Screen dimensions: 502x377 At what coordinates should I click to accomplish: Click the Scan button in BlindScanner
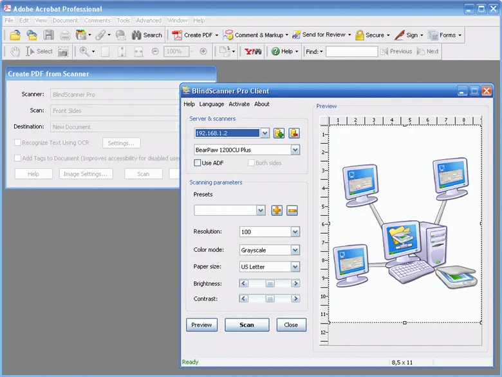pyautogui.click(x=247, y=325)
